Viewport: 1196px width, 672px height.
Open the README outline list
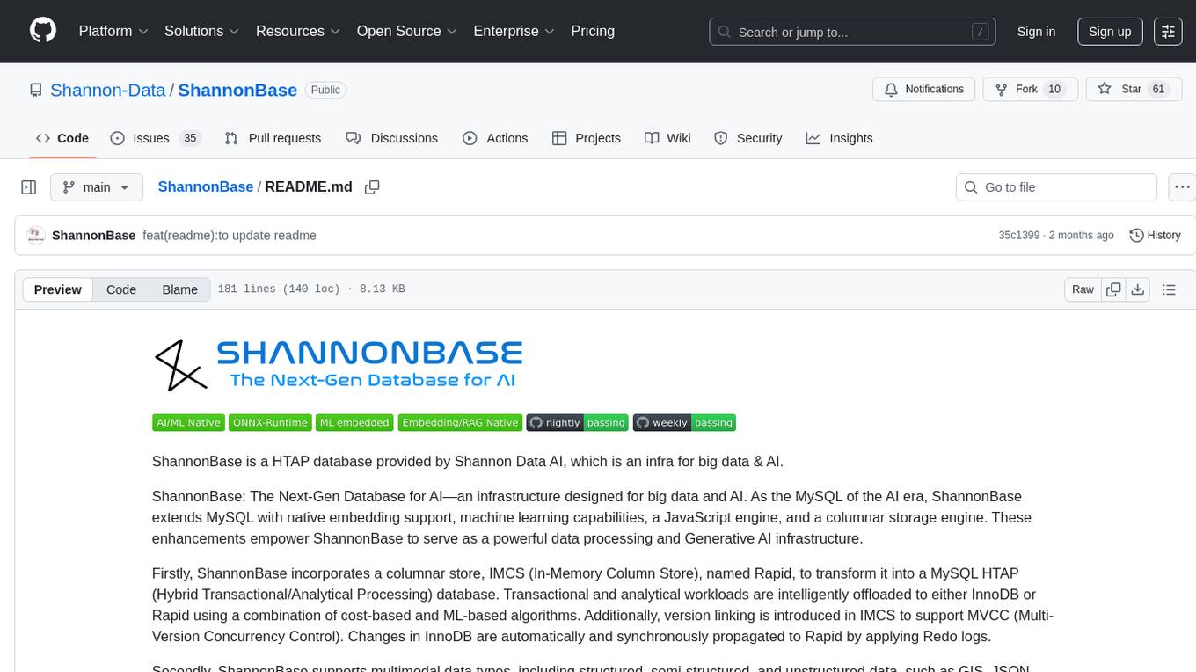[1169, 289]
